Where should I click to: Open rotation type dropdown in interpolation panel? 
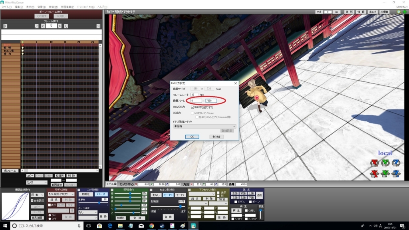[x=37, y=195]
